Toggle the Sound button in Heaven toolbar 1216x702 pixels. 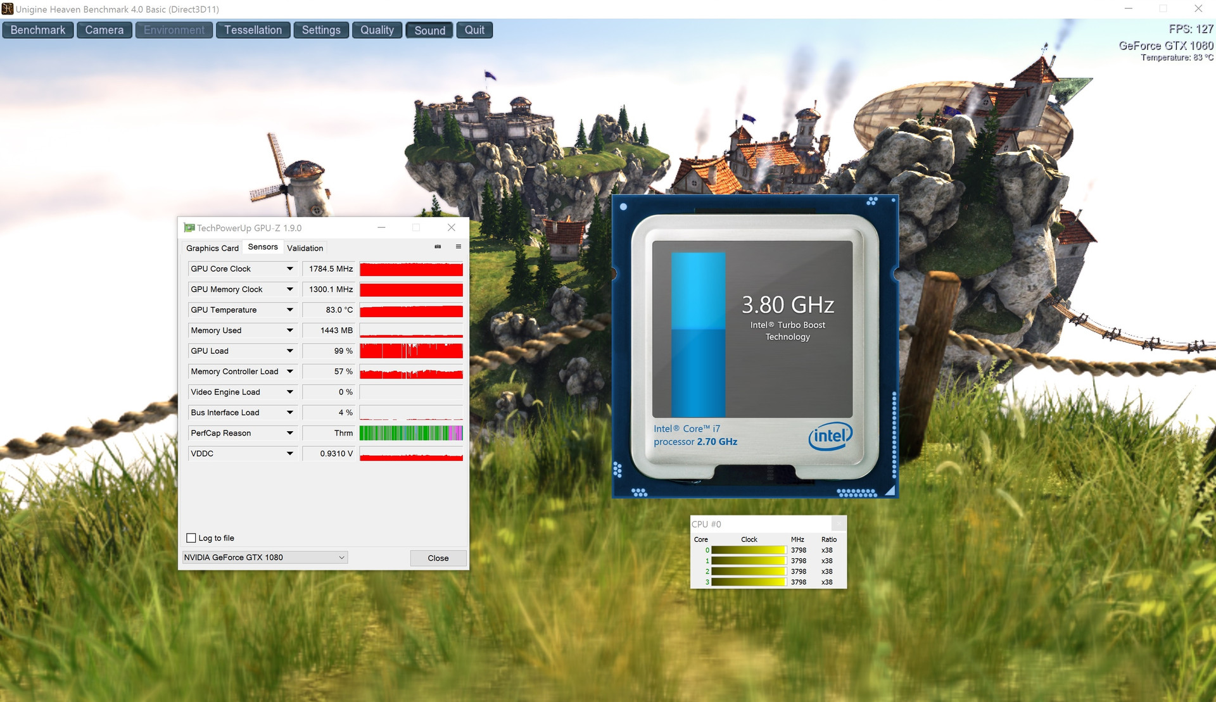click(x=429, y=30)
